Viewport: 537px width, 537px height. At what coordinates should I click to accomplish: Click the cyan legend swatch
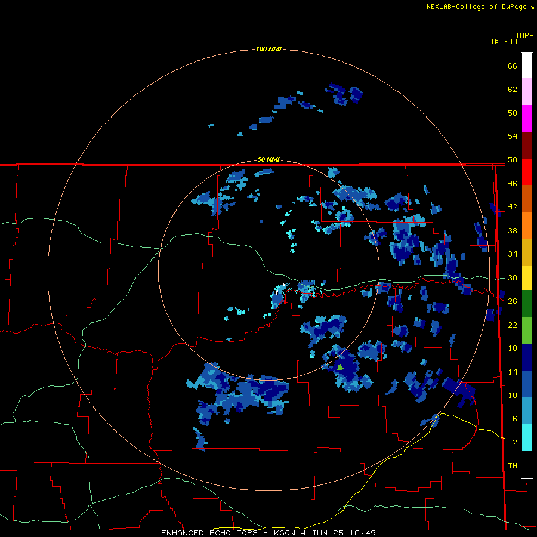point(527,437)
